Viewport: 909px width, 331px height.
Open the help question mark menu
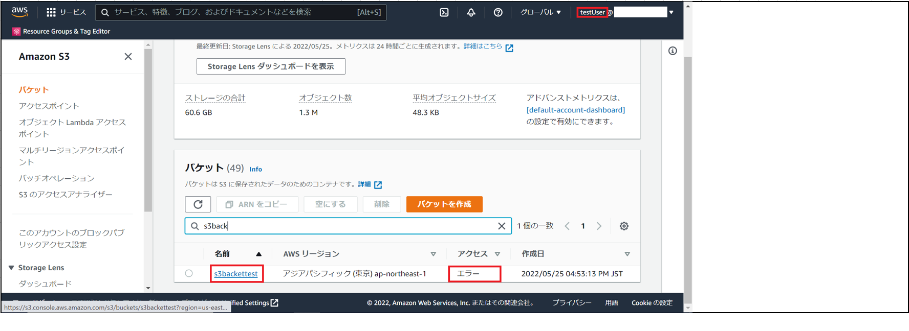pos(498,12)
